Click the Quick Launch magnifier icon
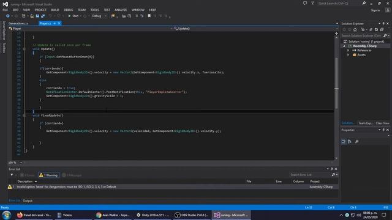Image resolution: width=392 pixels, height=220 pixels. (x=364, y=3)
